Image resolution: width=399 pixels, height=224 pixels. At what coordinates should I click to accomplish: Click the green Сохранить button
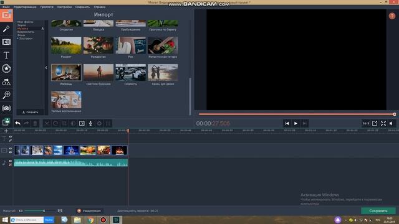tap(378, 211)
